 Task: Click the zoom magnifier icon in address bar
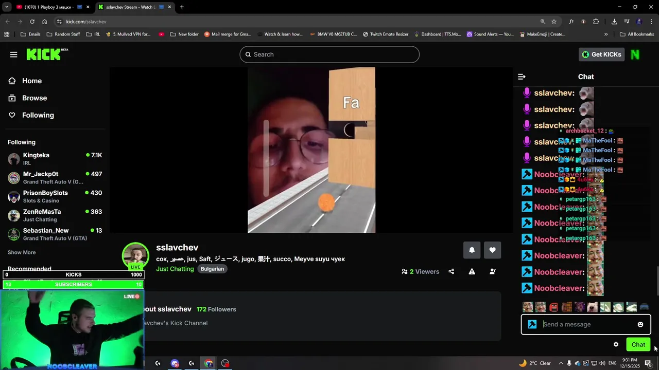(x=543, y=22)
